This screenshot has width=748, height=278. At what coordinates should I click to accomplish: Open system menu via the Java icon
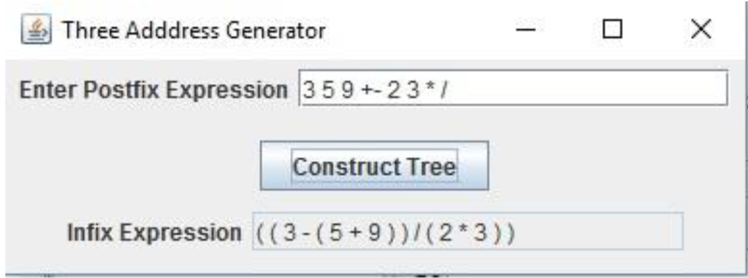coord(36,31)
